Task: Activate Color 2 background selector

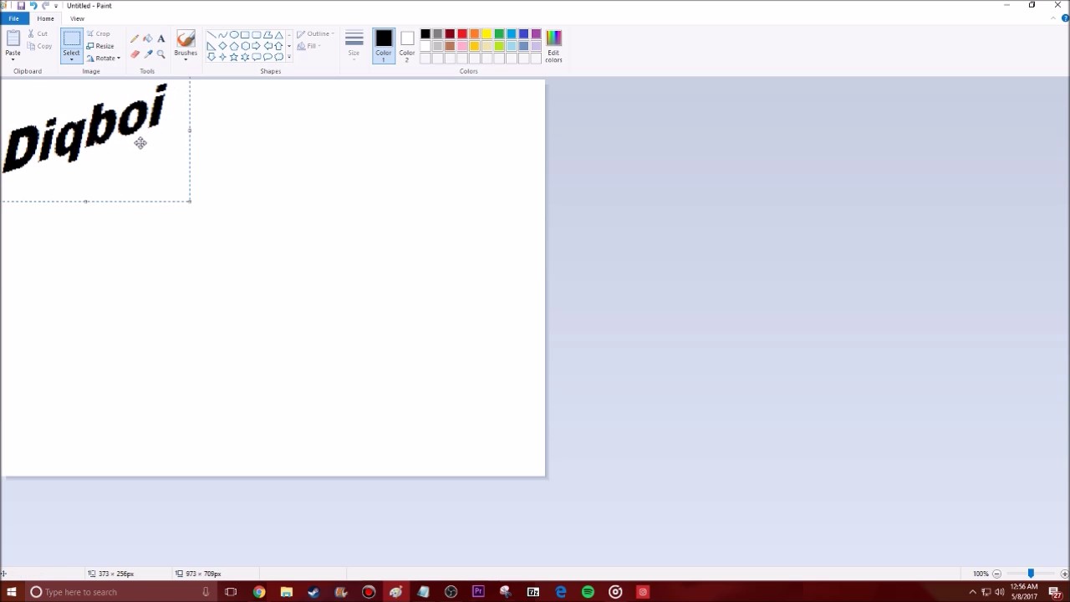Action: click(407, 46)
